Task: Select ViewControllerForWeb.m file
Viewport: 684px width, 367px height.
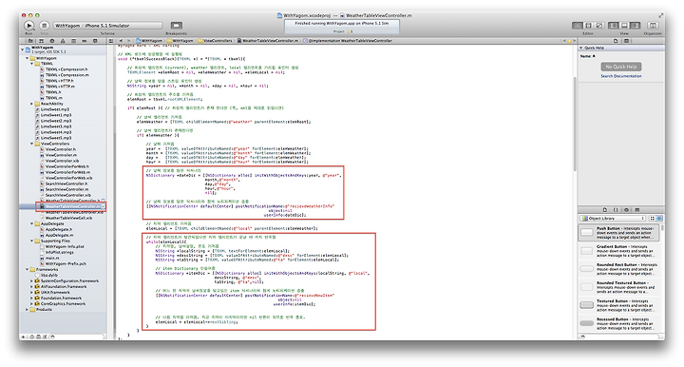Action: click(65, 172)
